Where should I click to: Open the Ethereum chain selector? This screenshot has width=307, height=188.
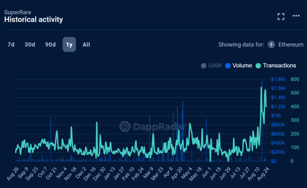coord(291,44)
